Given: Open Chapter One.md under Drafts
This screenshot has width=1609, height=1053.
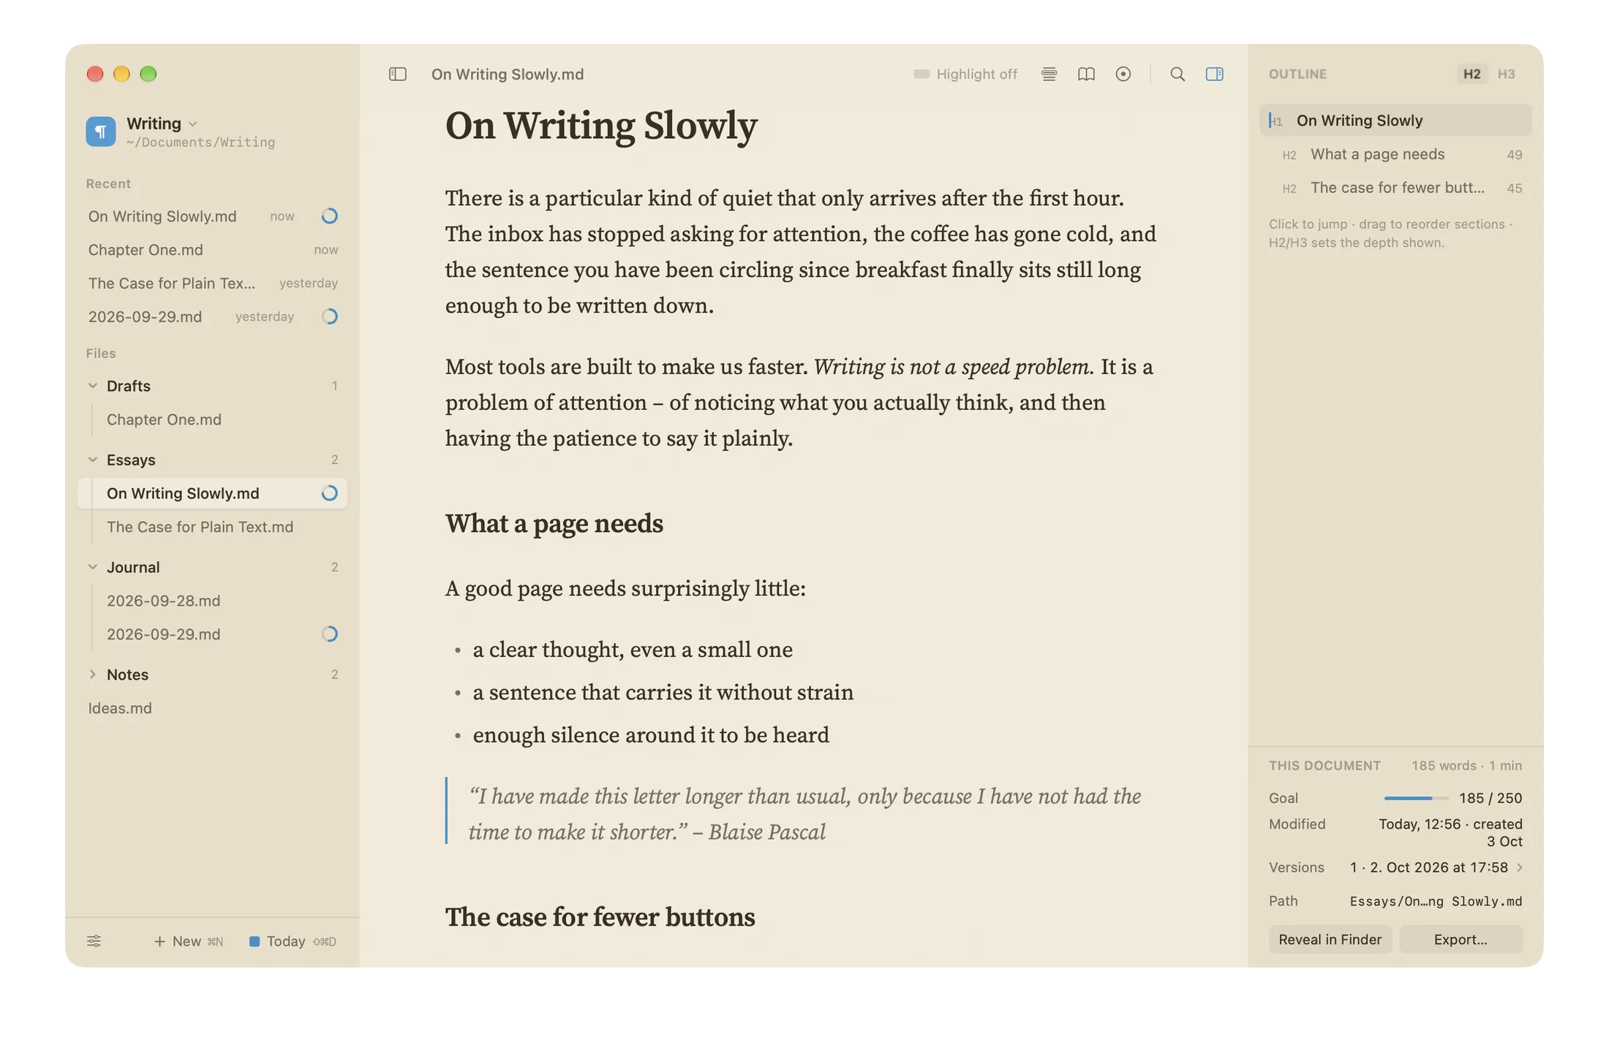Looking at the screenshot, I should tap(212, 419).
